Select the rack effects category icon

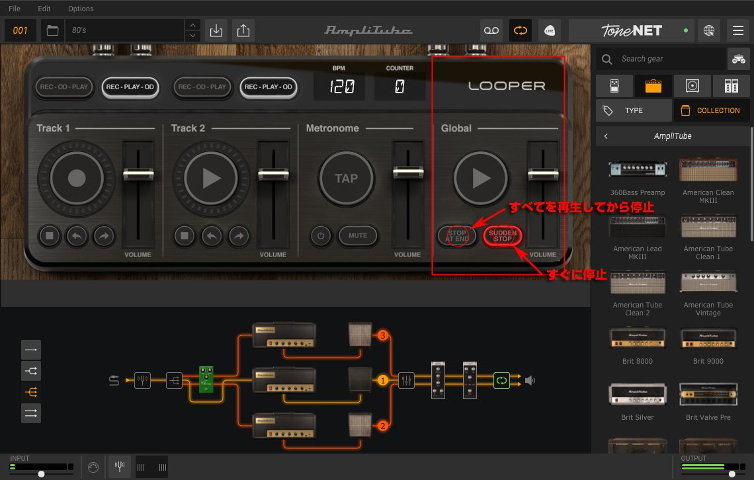click(731, 86)
